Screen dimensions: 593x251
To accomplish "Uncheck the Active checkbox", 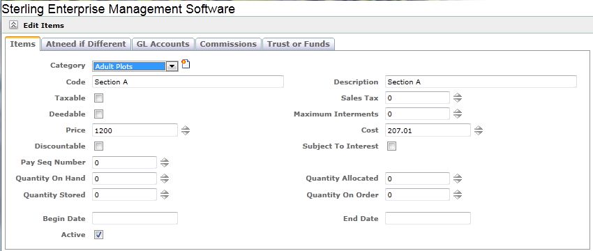I will coord(98,235).
